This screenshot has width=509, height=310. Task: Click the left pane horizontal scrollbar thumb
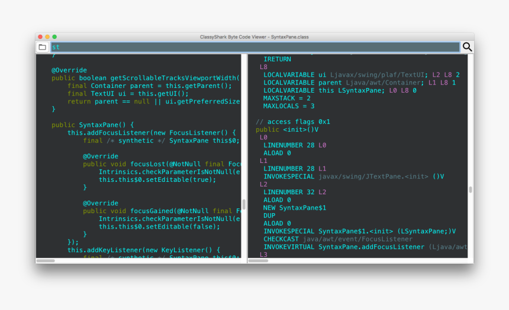pyautogui.click(x=46, y=261)
